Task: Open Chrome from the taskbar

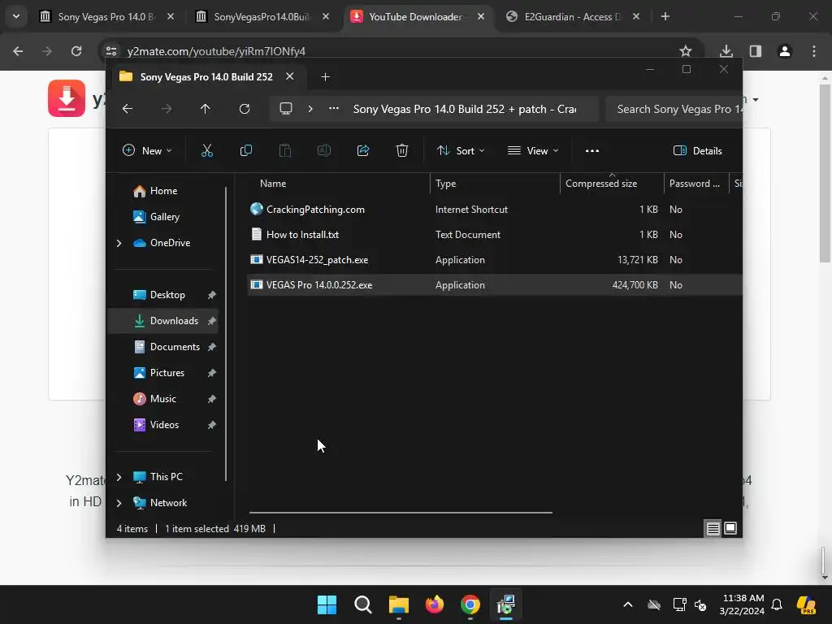Action: click(470, 604)
